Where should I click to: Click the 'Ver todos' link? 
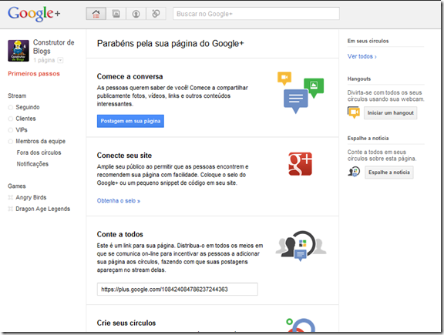(362, 56)
